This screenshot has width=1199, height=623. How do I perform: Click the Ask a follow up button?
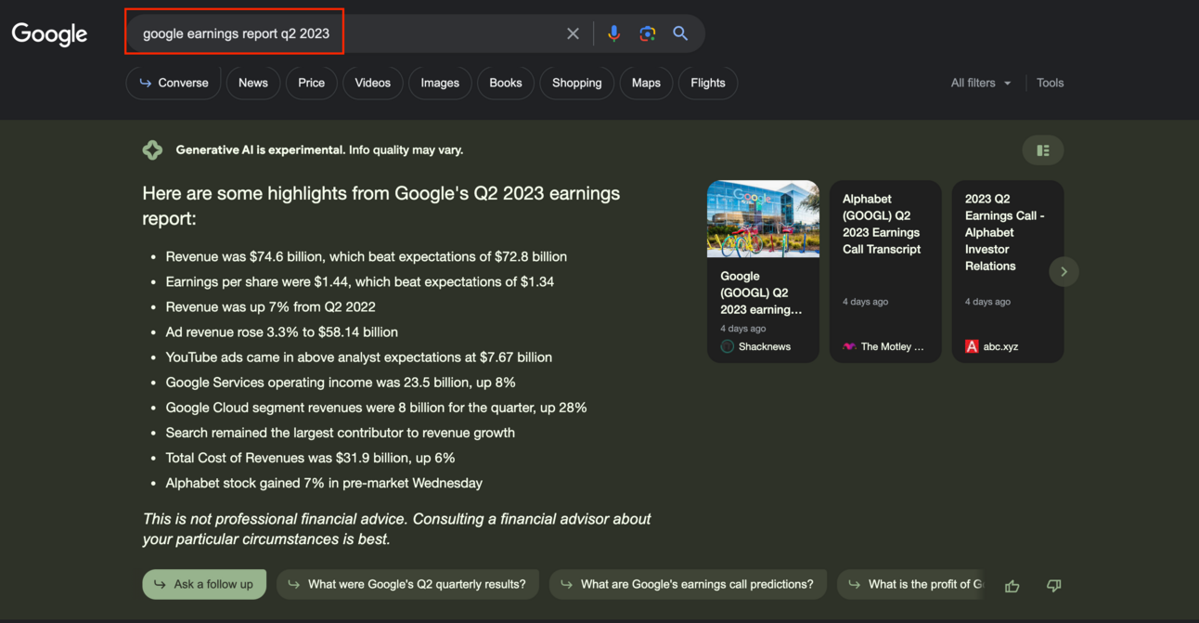click(204, 584)
